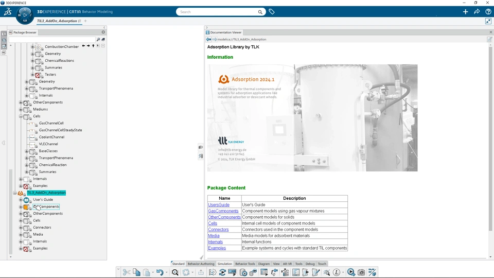
Task: Click the plus Add icon in top bar
Action: (465, 12)
